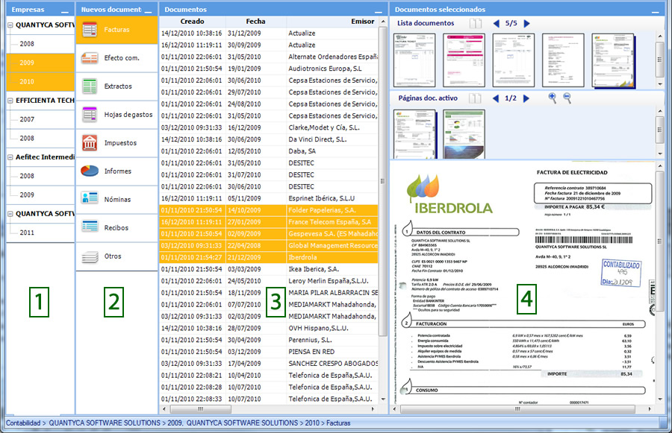
Task: Collapse the Aefitec Intermedi tree node
Action: point(10,157)
